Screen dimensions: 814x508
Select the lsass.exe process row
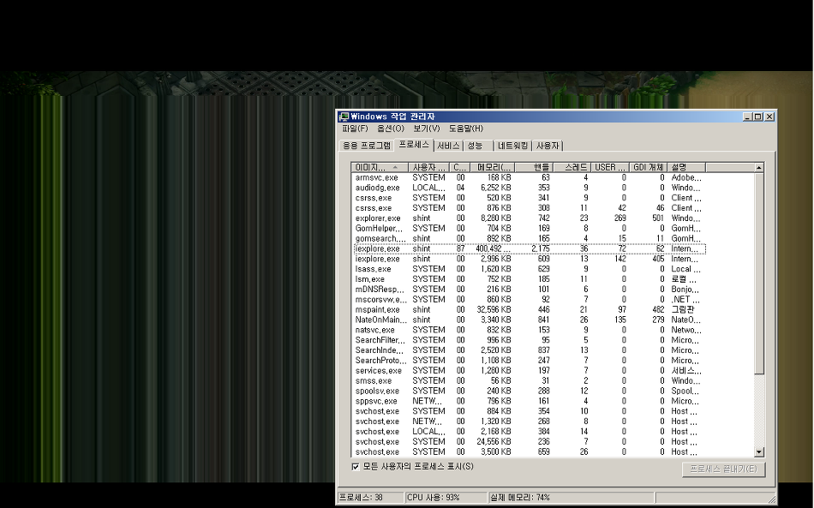(x=529, y=269)
